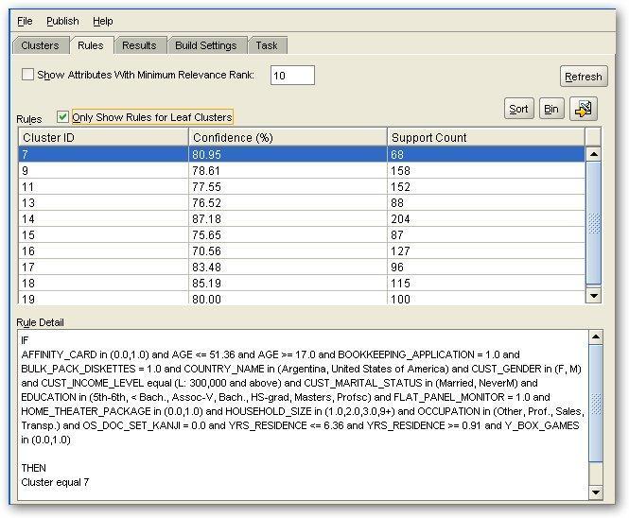The height and width of the screenshot is (518, 629).
Task: Click Rule Detail scroll up arrow
Action: coord(596,337)
